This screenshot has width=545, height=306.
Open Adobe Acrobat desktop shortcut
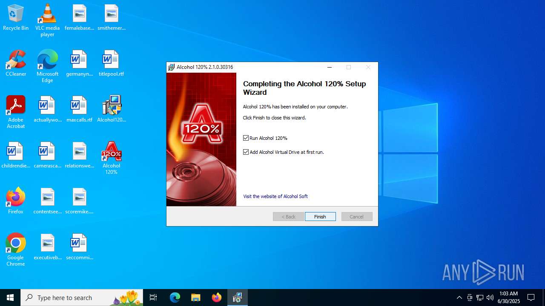click(x=16, y=112)
